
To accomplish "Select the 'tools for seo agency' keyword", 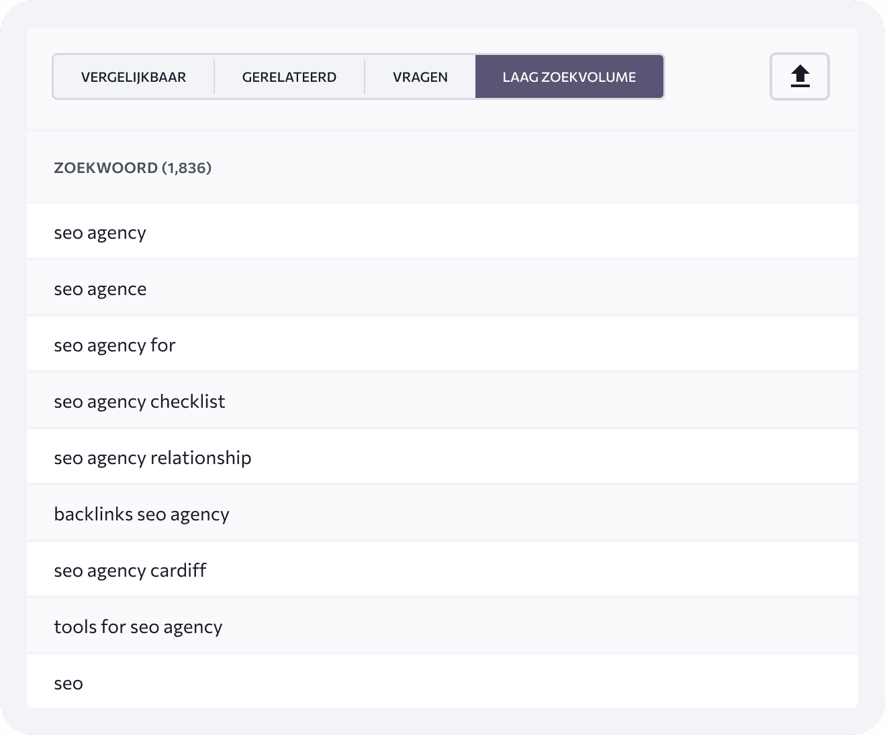I will point(442,626).
